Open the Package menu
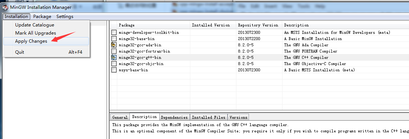The image size is (409, 139). tap(42, 17)
